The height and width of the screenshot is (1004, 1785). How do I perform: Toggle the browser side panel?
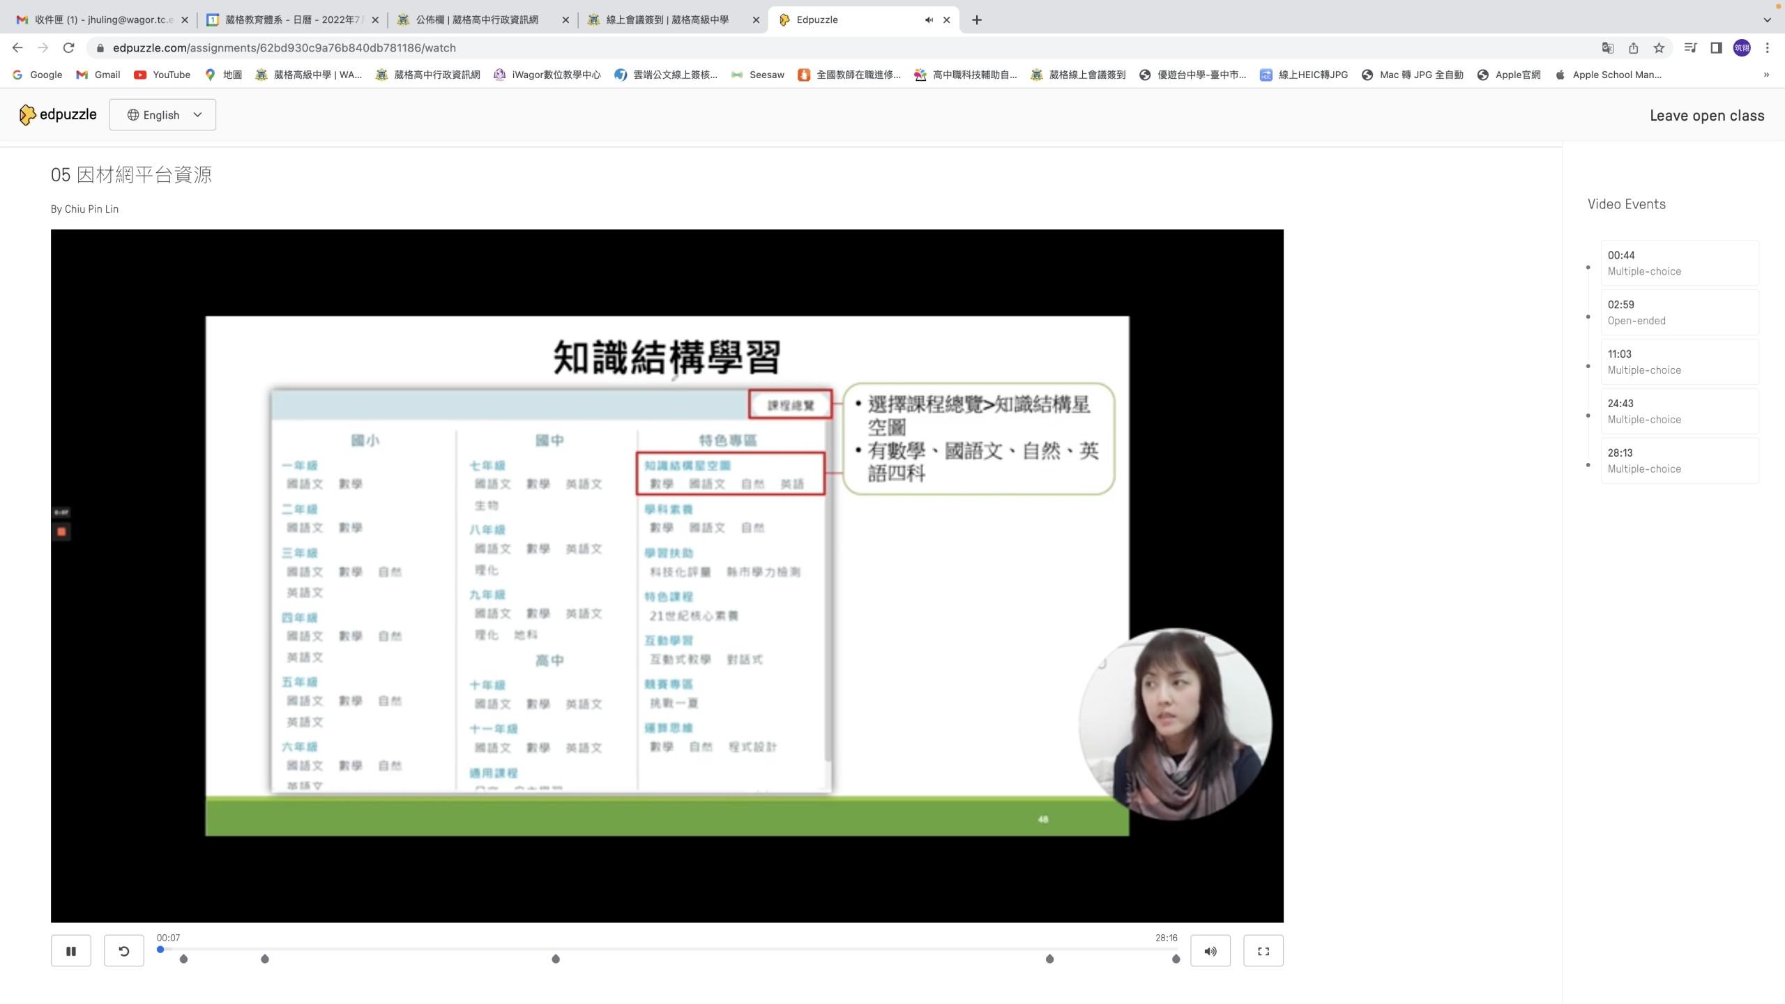click(x=1716, y=47)
